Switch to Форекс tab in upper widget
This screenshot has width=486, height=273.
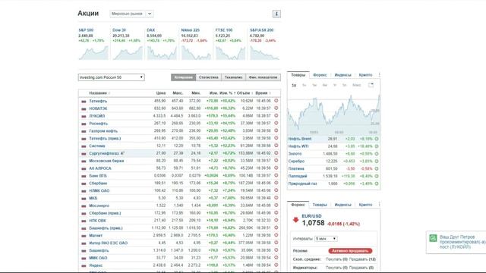(320, 75)
